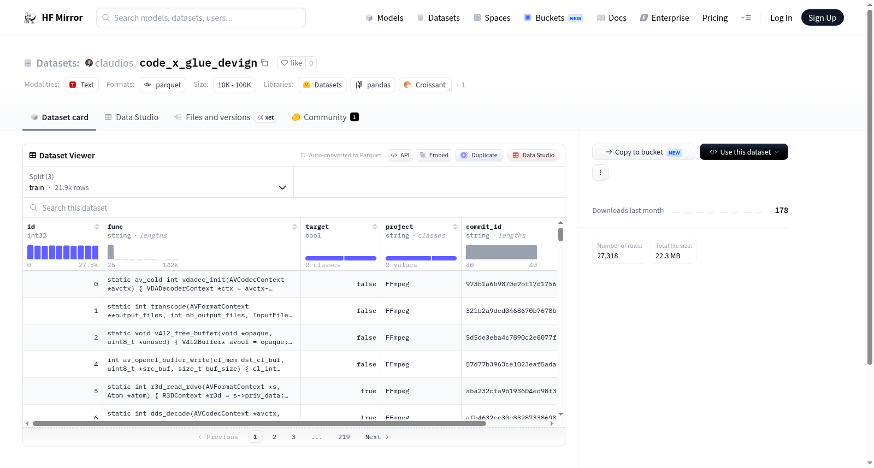Viewport: 874px width, 468px height.
Task: Click Next page
Action: (x=377, y=437)
